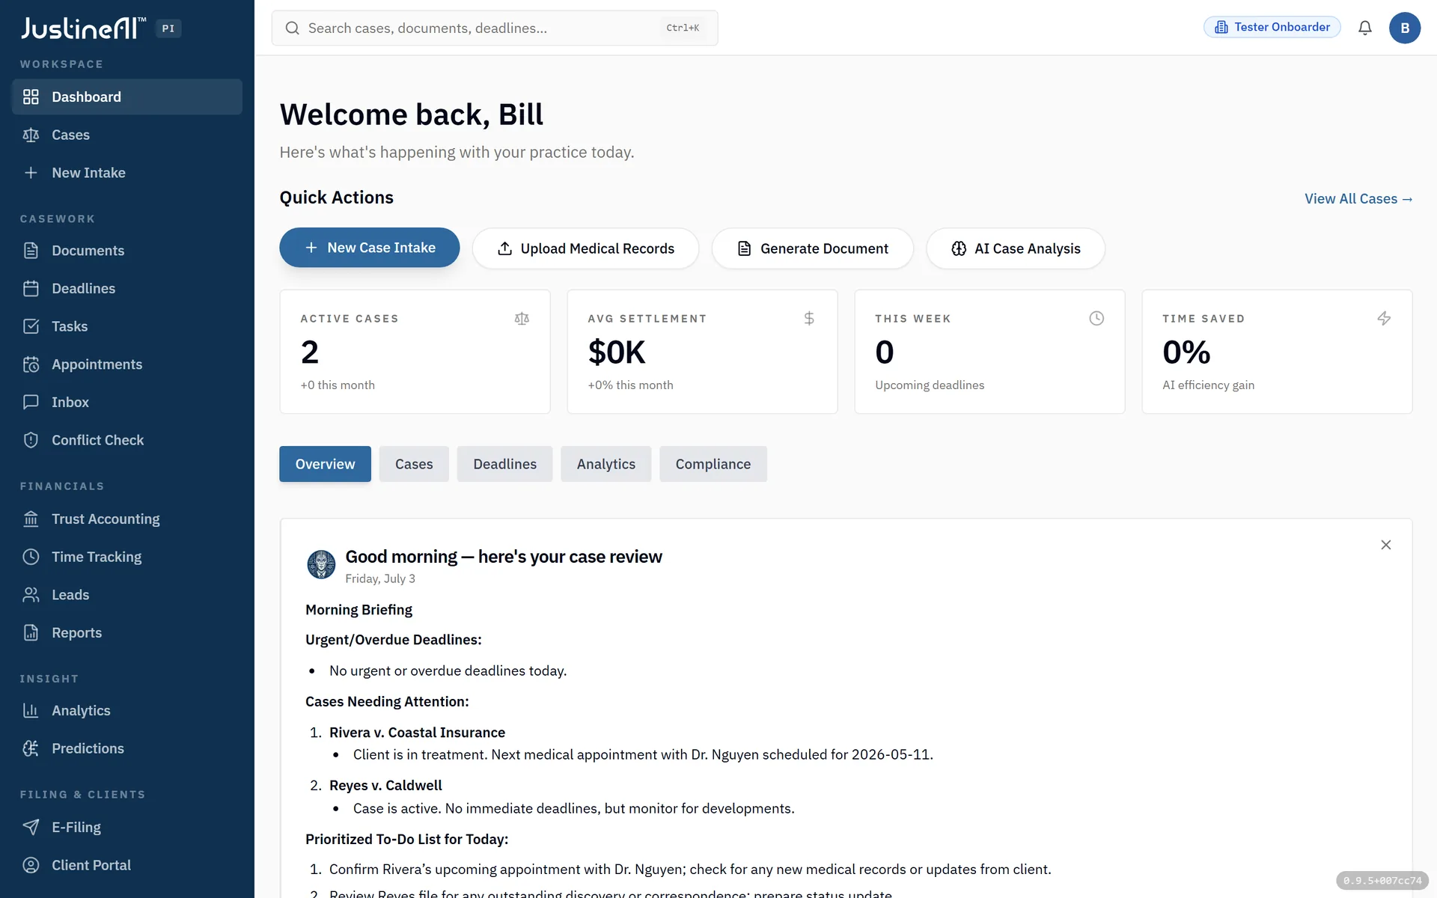Open the Tasks checkbox icon in sidebar
Image resolution: width=1437 pixels, height=898 pixels.
(x=31, y=326)
